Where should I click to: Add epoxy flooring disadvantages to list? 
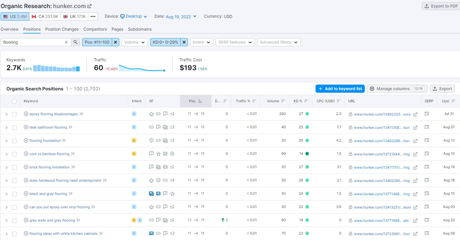coord(26,114)
